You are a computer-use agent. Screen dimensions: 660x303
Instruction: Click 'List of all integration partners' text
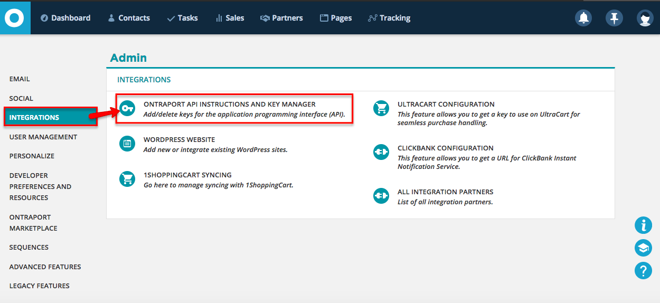tap(445, 202)
